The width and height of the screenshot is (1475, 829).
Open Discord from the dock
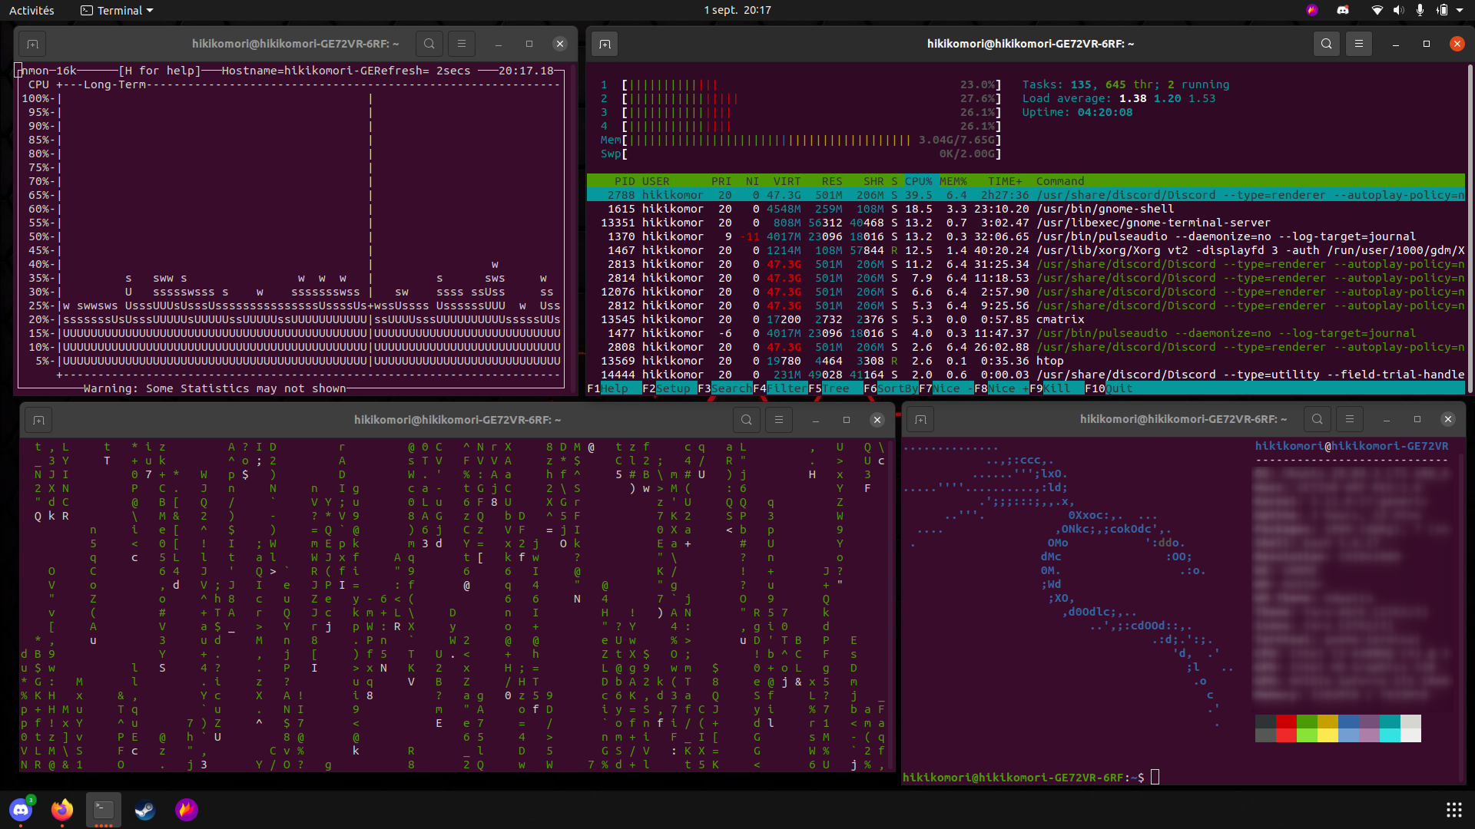(x=21, y=810)
